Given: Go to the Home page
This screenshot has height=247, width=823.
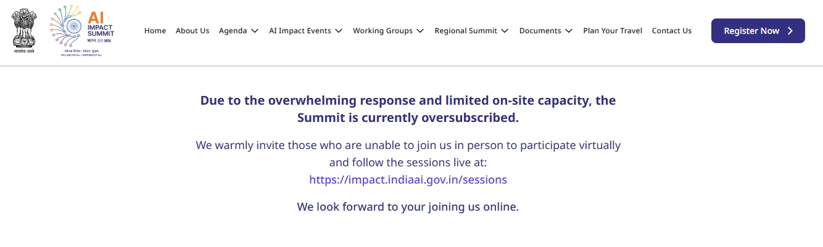Looking at the screenshot, I should point(155,31).
